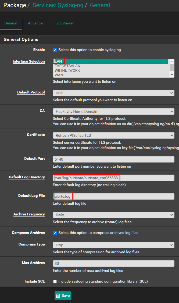
Task: Enable the Include SCL checkbox
Action: tap(55, 281)
